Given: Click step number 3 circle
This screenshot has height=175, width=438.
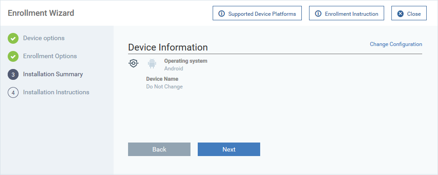Looking at the screenshot, I should [x=13, y=75].
